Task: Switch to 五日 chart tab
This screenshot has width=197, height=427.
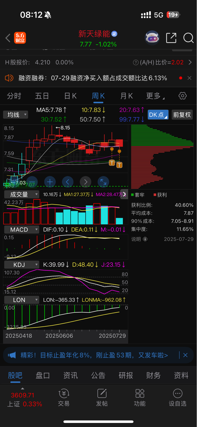Action: [42, 96]
